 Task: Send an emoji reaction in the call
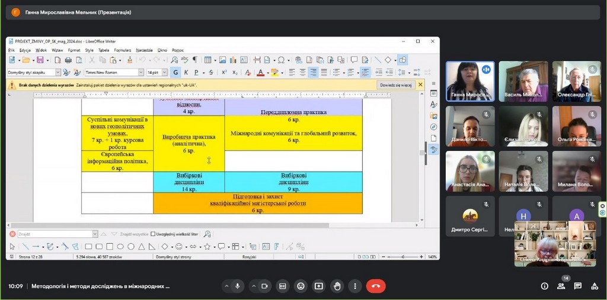click(x=301, y=286)
